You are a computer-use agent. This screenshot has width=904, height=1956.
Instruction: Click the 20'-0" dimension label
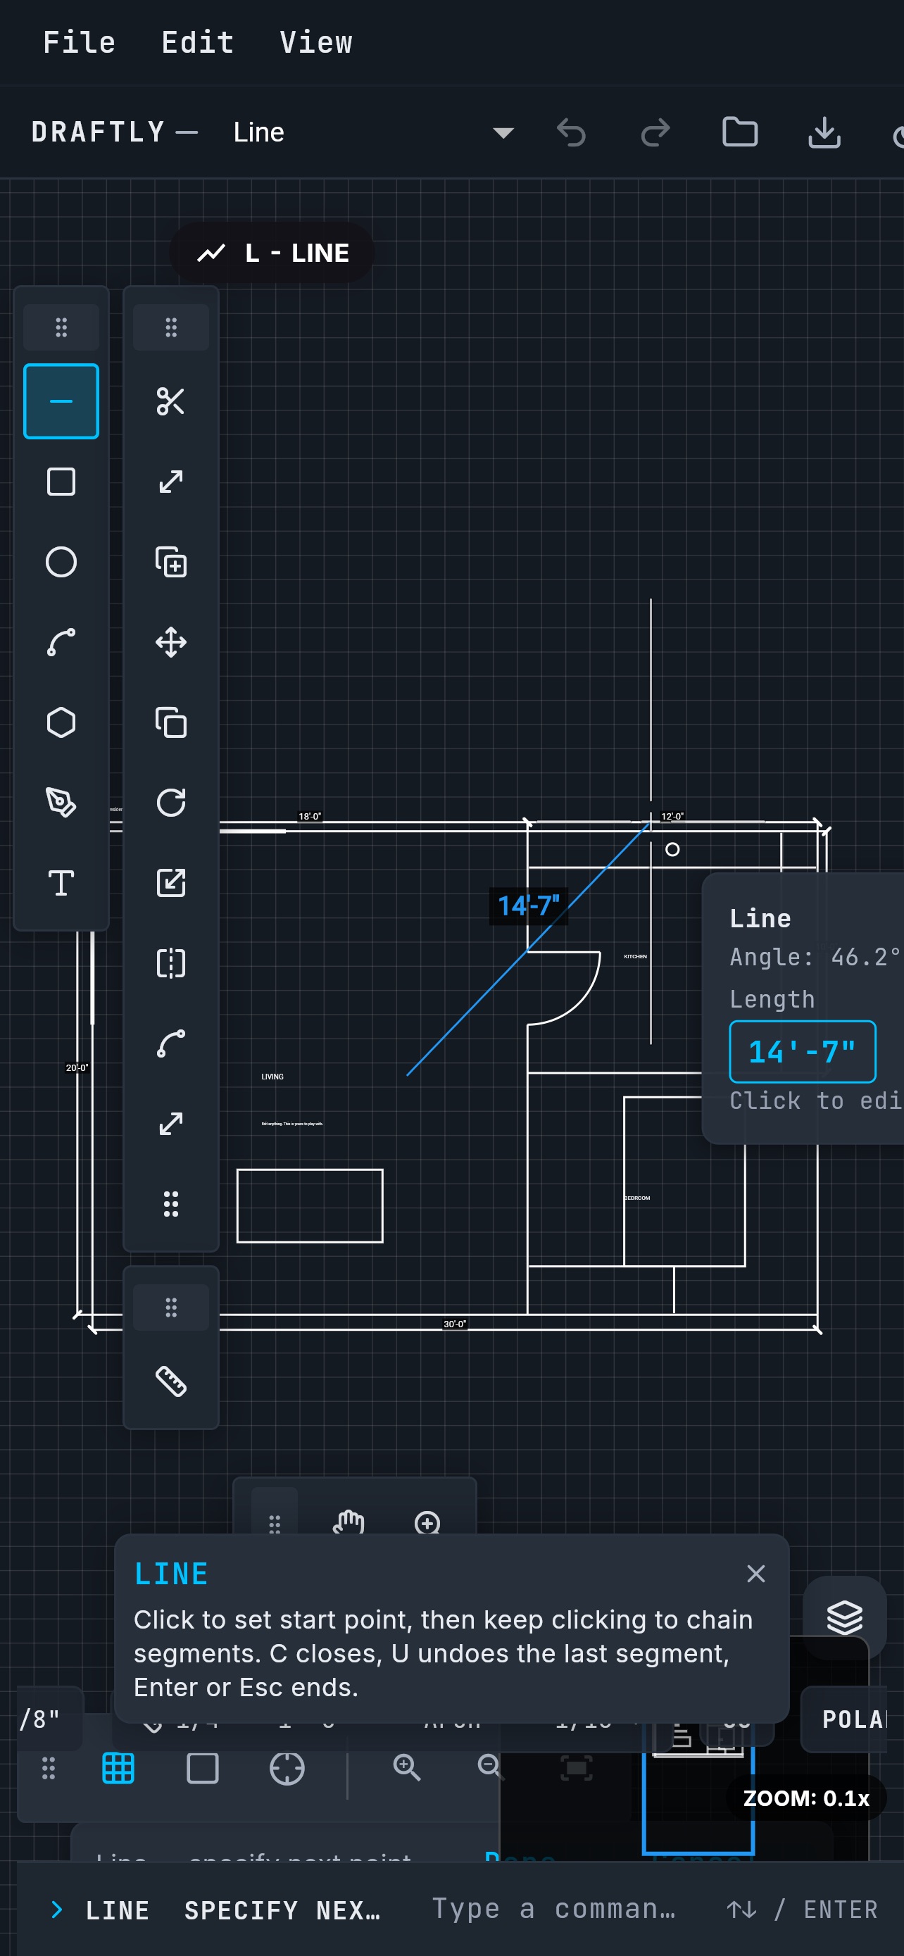pos(77,1067)
